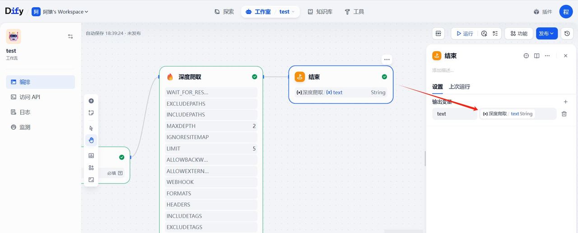Click the locate node crosshair icon
The width and height of the screenshot is (578, 233).
(x=526, y=56)
